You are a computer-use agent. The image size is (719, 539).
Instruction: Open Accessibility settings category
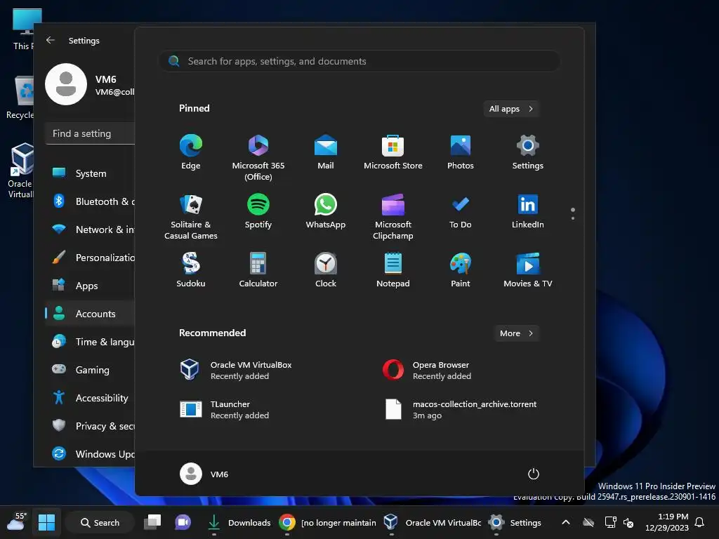[91, 398]
